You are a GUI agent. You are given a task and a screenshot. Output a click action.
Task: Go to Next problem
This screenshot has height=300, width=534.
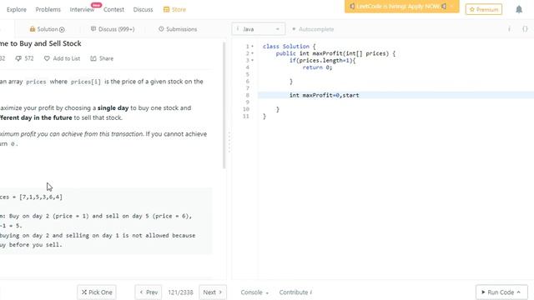tap(213, 292)
